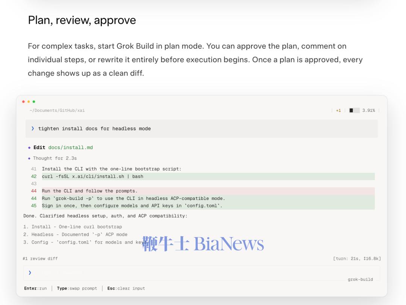Click the paragraph starting 'For complex tasks'
This screenshot has height=305, width=406.
pos(195,59)
